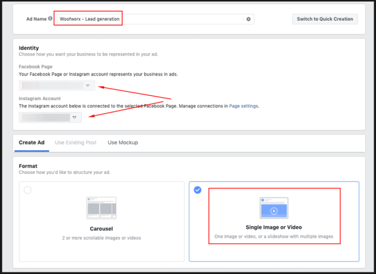Click the Ad Name info icon
376x274 pixels.
coord(50,18)
